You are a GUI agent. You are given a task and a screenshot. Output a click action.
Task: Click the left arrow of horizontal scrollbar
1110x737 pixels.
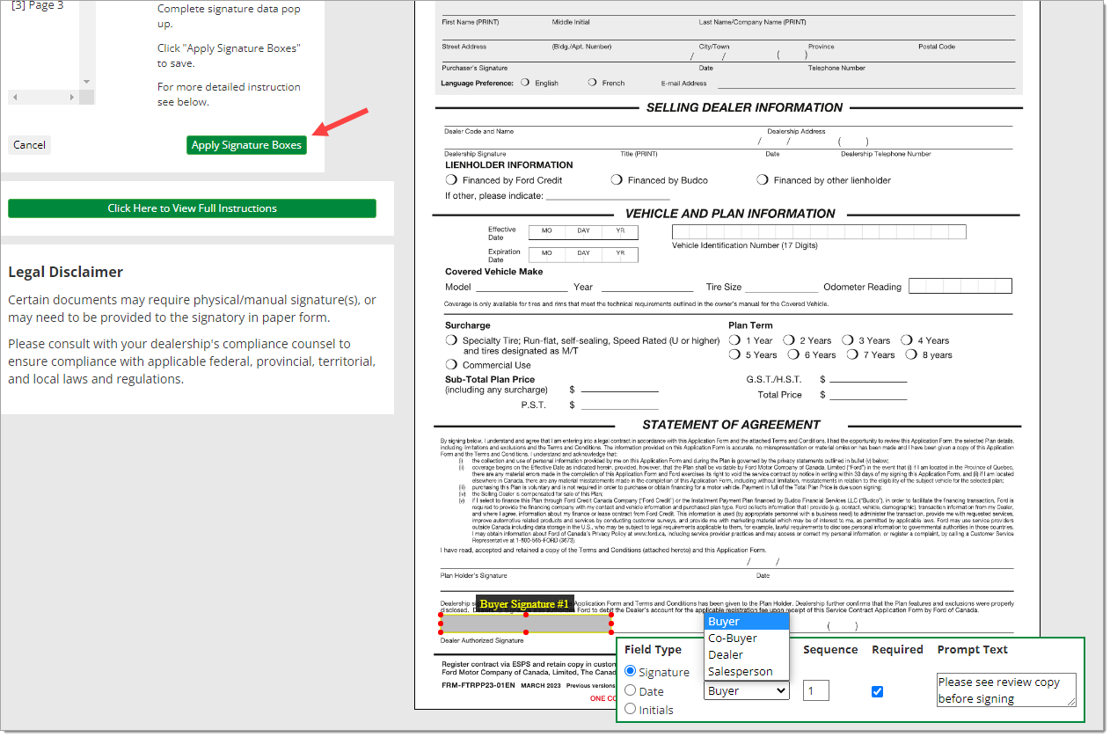[x=15, y=96]
